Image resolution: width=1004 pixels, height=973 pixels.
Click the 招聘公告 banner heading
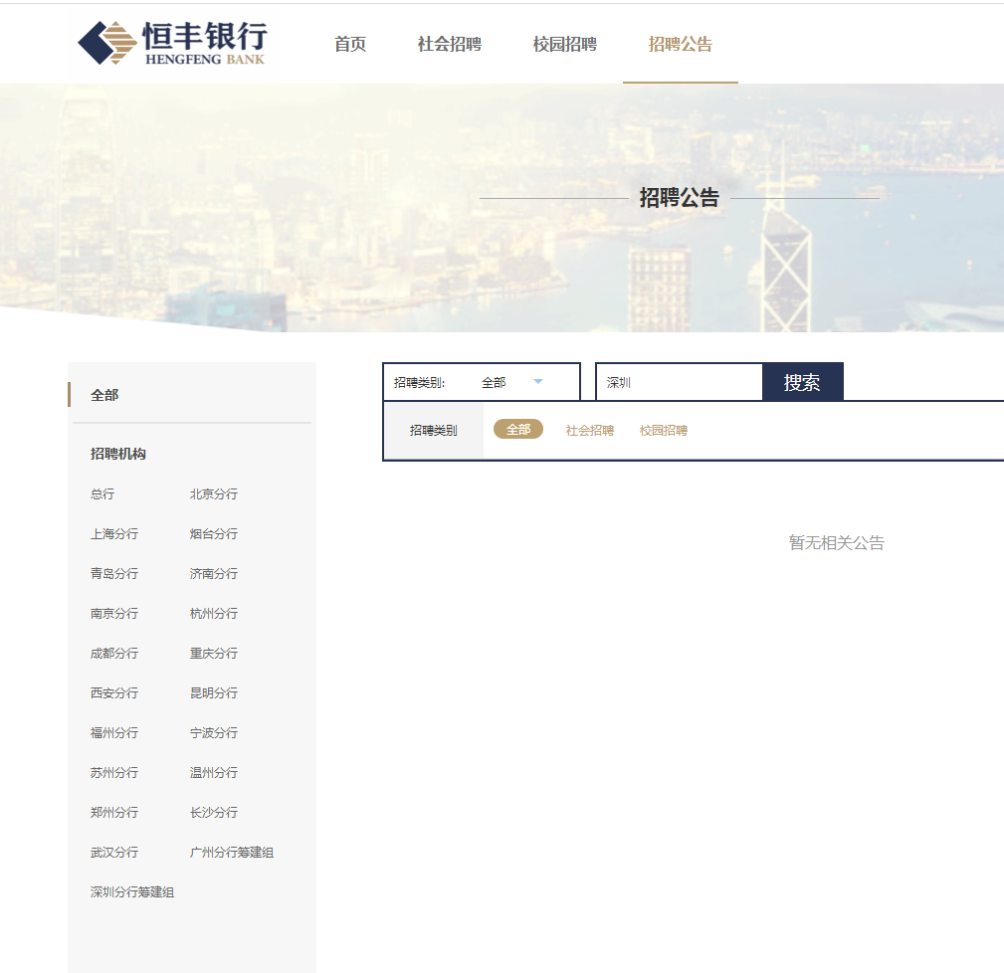[680, 197]
